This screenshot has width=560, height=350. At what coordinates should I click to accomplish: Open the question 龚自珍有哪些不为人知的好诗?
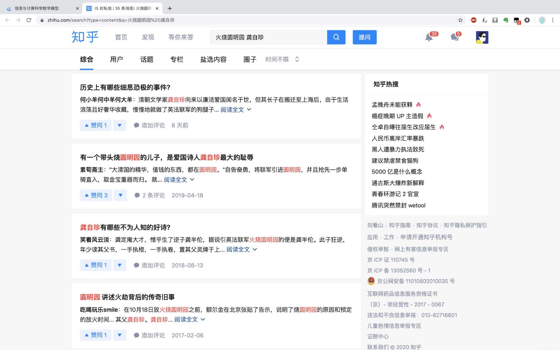pyautogui.click(x=125, y=227)
